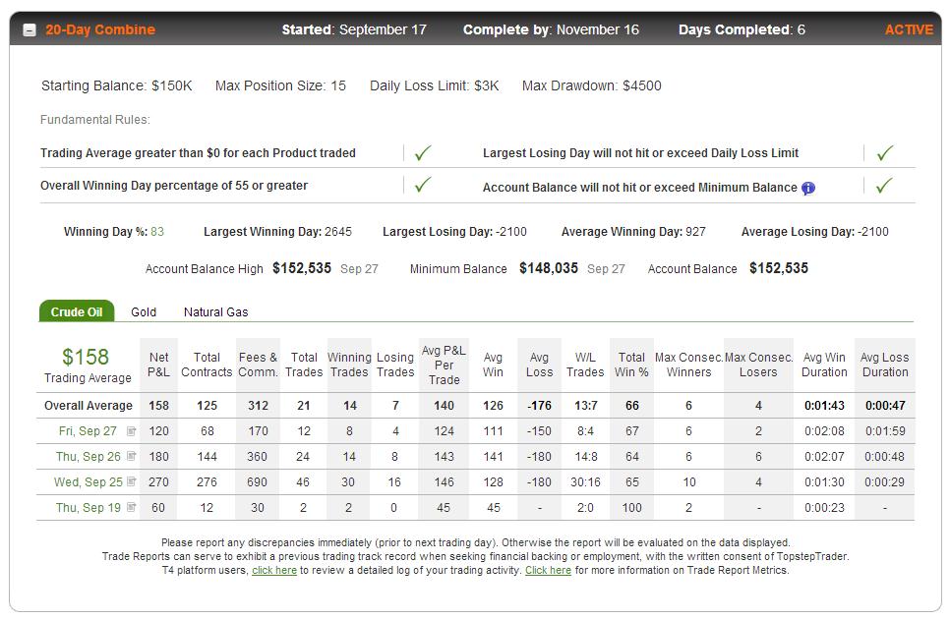Click checkmark for Overall Winning Day percentage rule
Screen dimensions: 950x619
423,184
